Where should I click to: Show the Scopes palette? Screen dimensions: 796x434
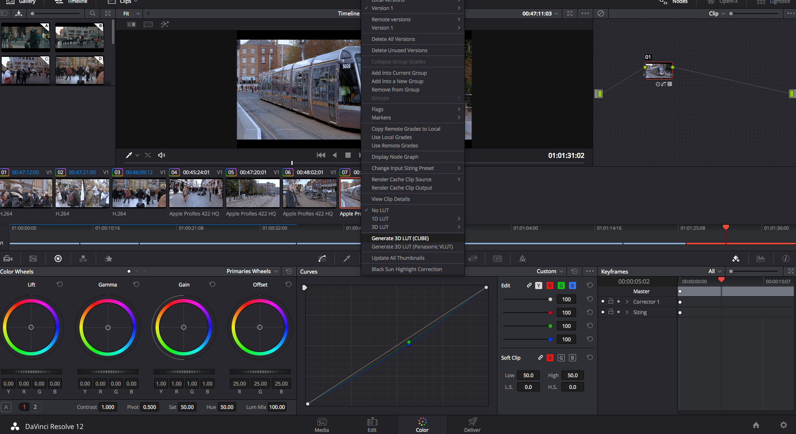tap(761, 259)
